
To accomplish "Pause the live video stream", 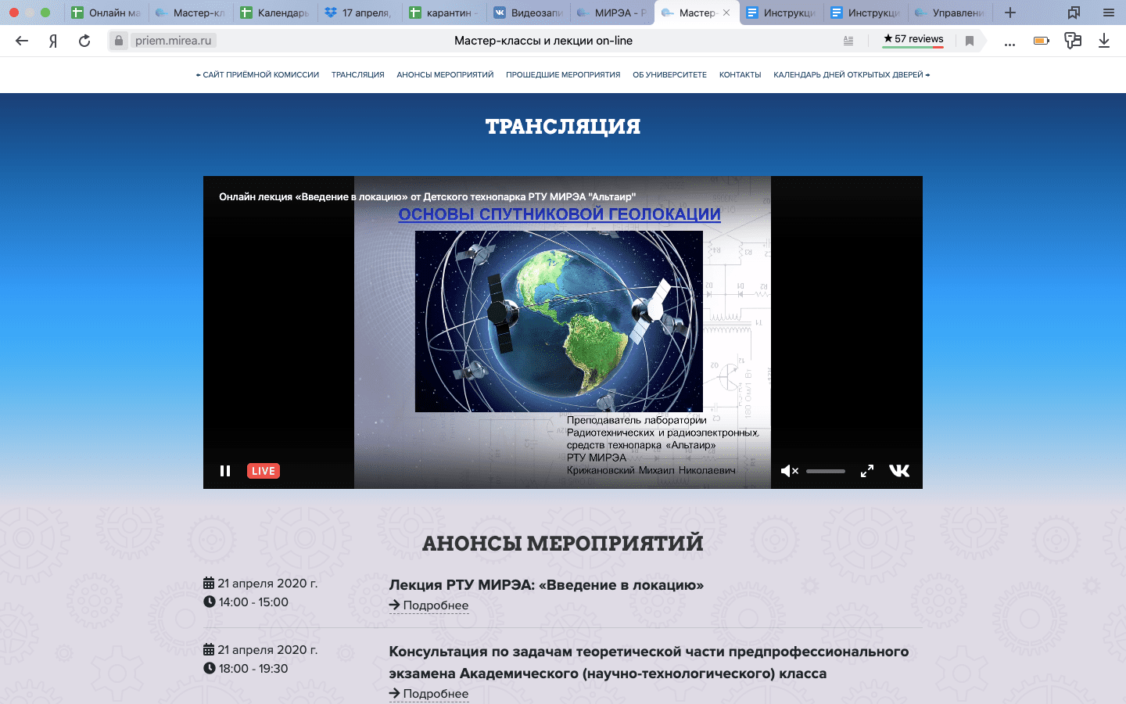I will (225, 471).
